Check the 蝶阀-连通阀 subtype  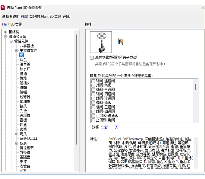[93, 98]
